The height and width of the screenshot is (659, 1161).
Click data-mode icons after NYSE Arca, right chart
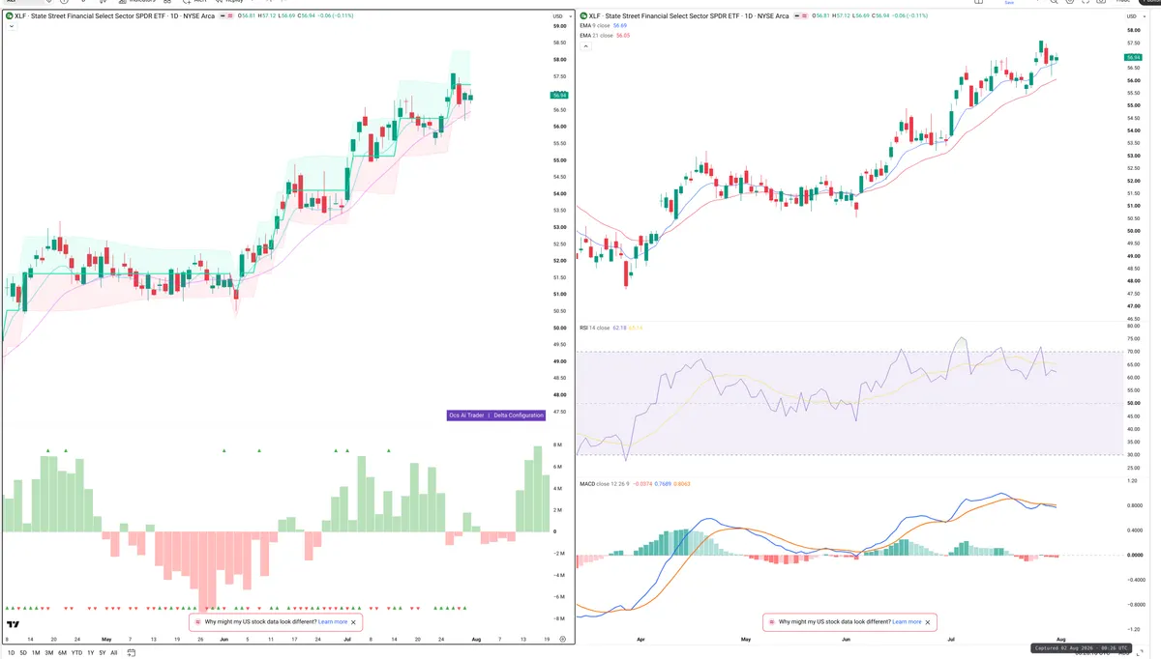pyautogui.click(x=799, y=15)
